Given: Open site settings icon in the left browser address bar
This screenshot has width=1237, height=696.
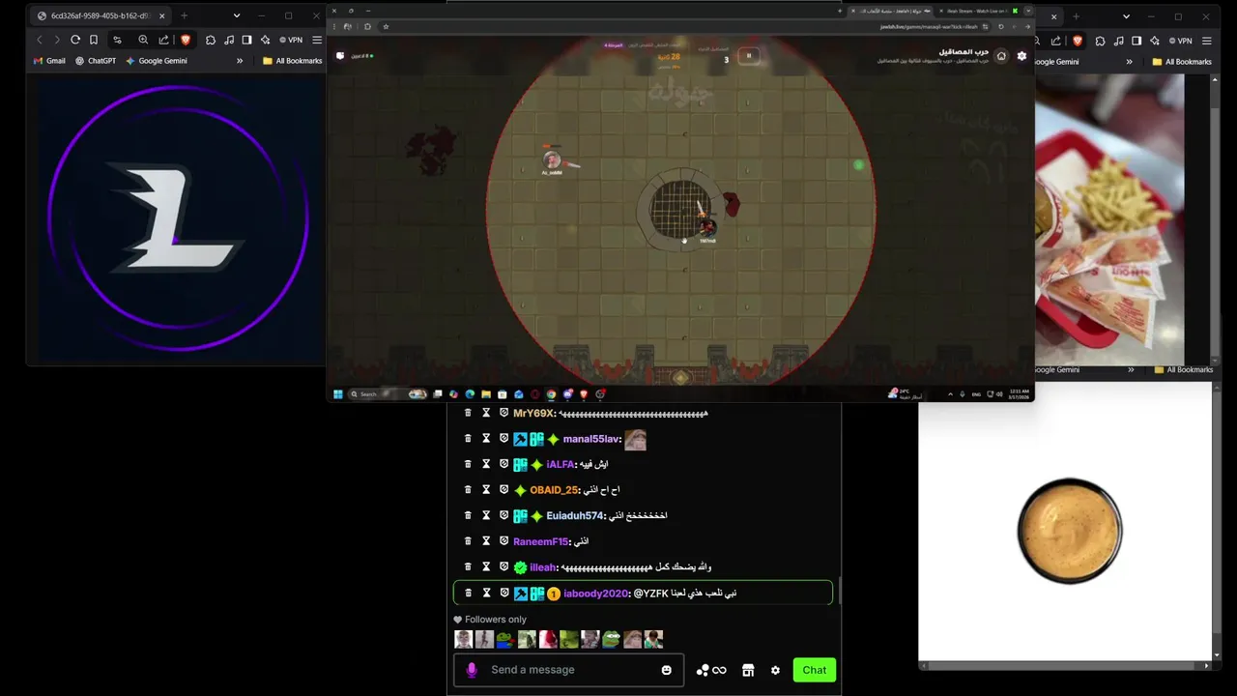Looking at the screenshot, I should pyautogui.click(x=117, y=40).
